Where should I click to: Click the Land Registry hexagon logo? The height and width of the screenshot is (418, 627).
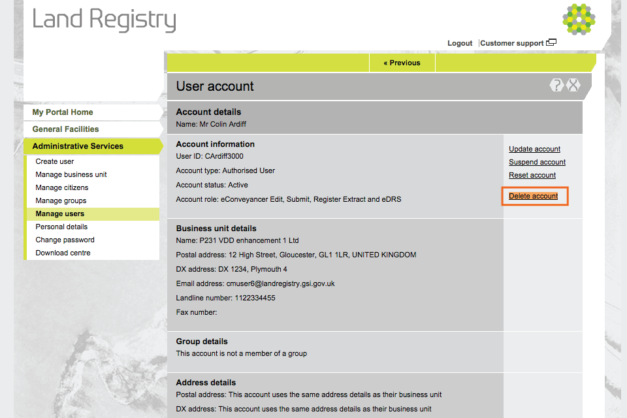click(x=579, y=19)
